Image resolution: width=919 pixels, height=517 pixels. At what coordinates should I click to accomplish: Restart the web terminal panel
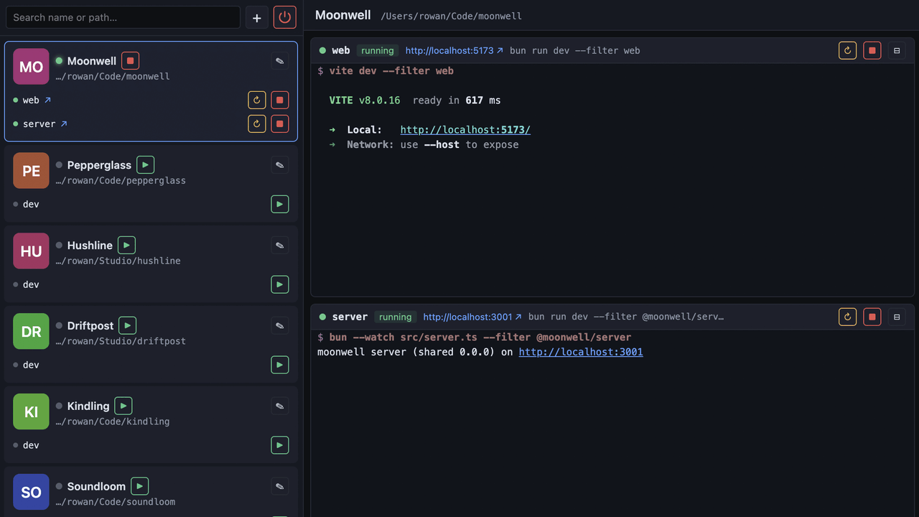pyautogui.click(x=848, y=50)
